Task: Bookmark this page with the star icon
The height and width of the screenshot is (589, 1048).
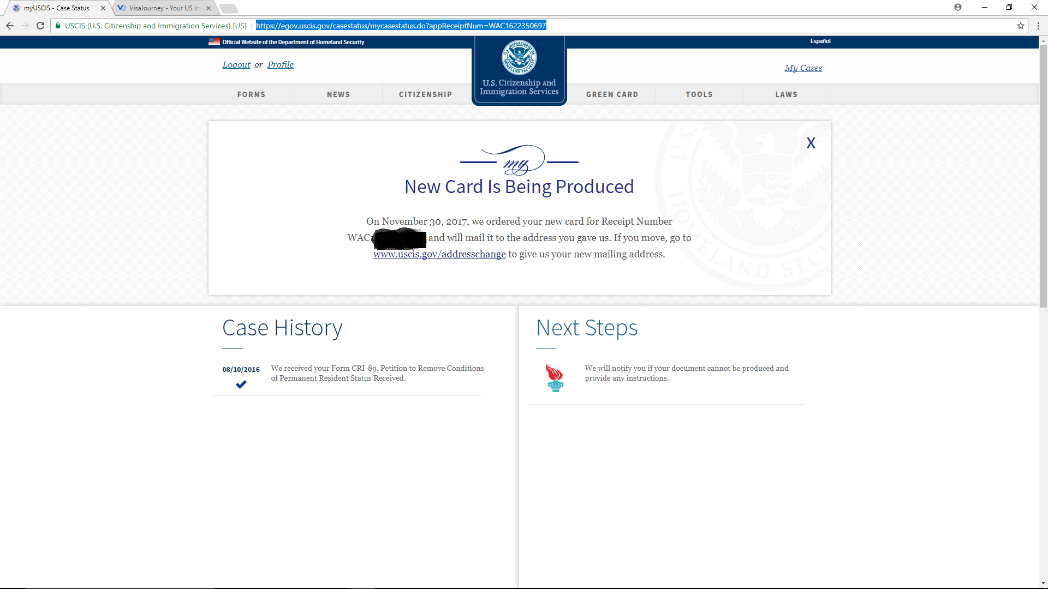Action: coord(1020,26)
